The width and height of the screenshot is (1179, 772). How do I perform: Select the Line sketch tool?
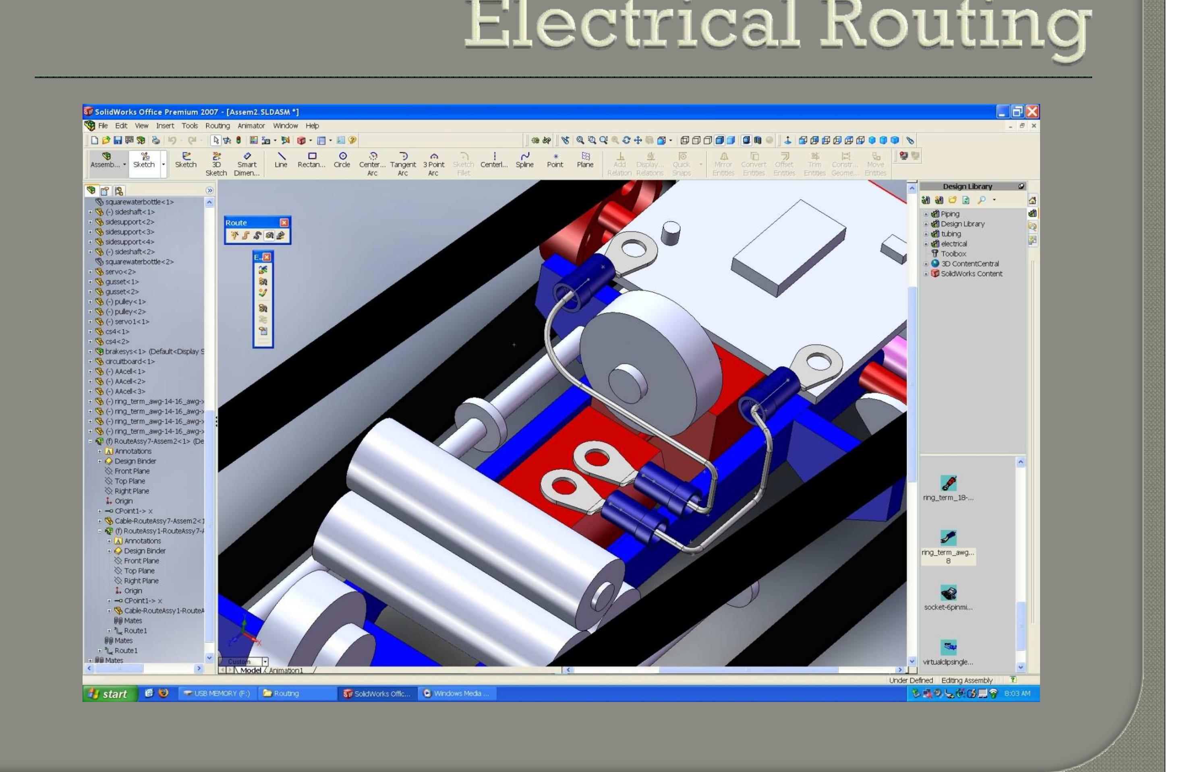(280, 160)
